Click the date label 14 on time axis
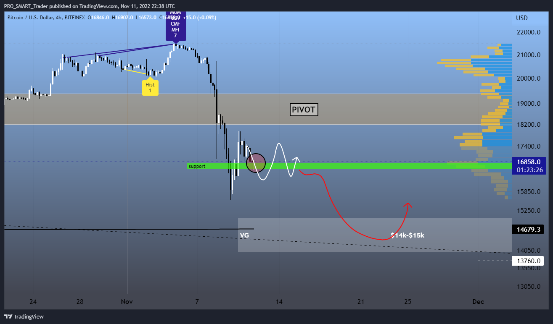The width and height of the screenshot is (553, 324). tap(279, 301)
